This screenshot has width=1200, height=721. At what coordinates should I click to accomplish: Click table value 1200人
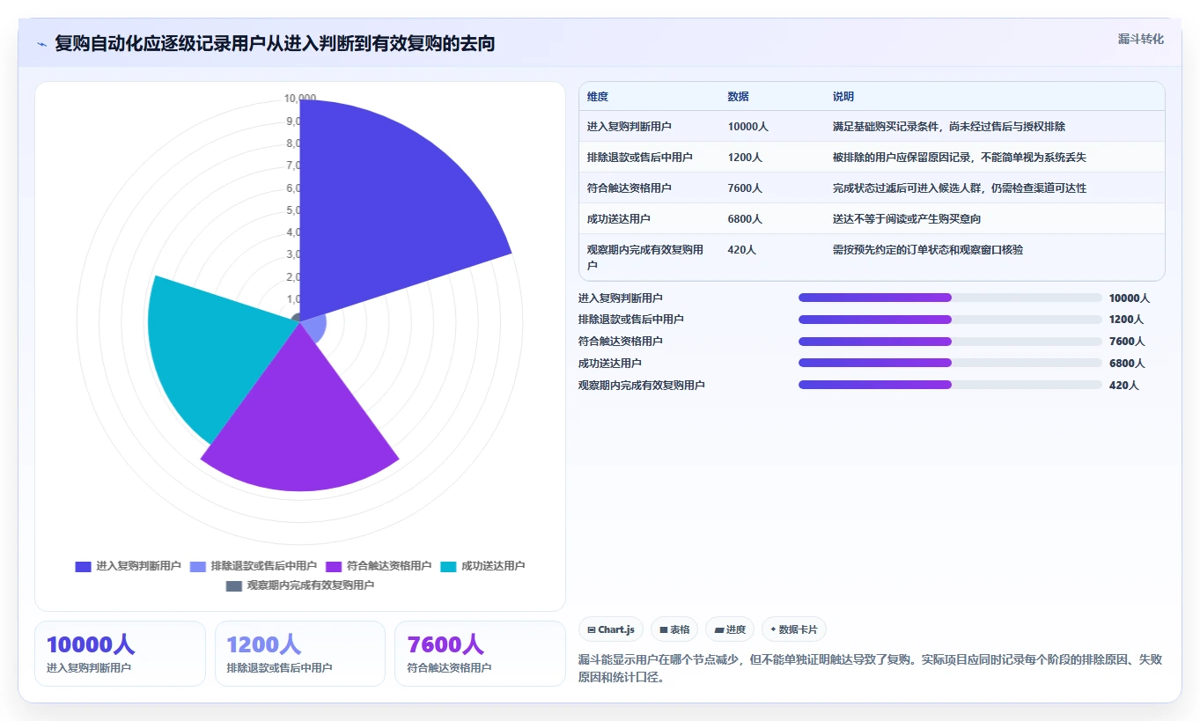[746, 158]
